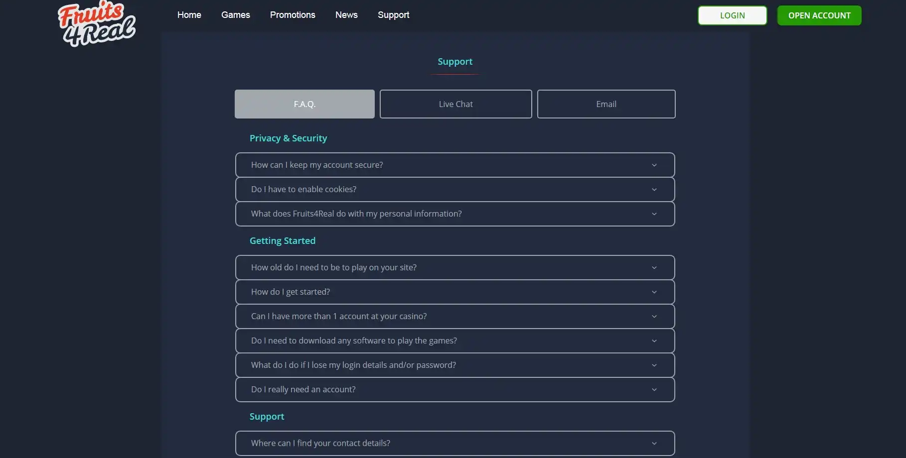This screenshot has width=906, height=458.
Task: Open the Games menu item
Action: pyautogui.click(x=236, y=15)
